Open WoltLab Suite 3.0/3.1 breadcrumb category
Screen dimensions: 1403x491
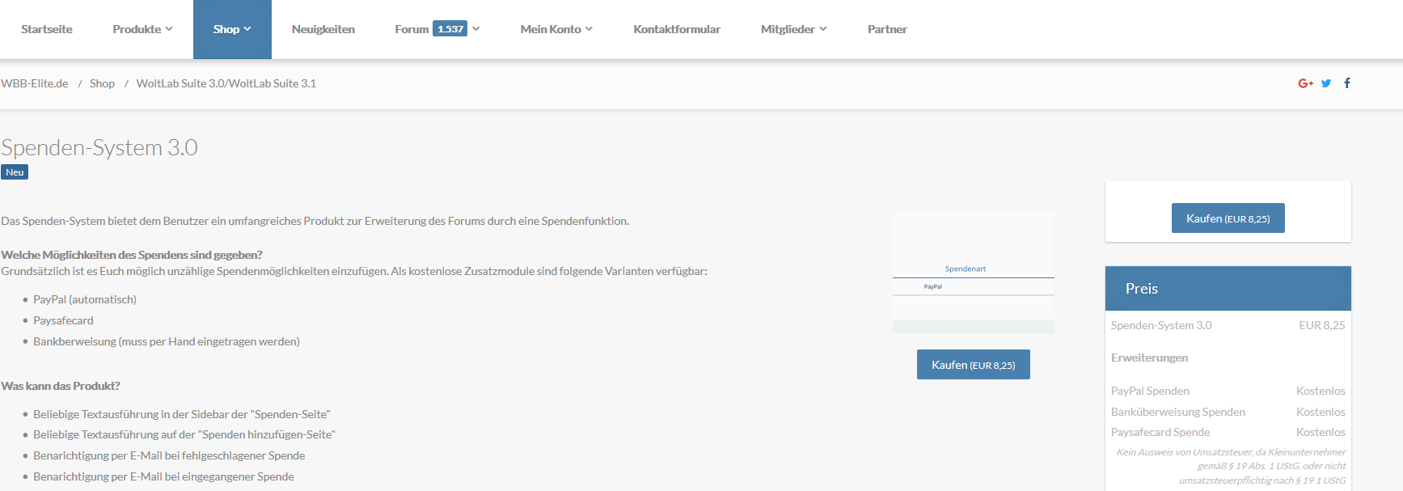tap(226, 83)
